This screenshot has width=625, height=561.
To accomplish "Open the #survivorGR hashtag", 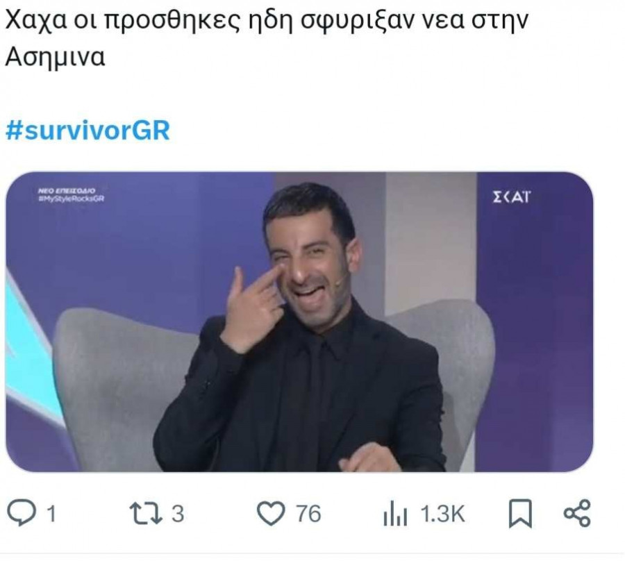I will pos(87,130).
